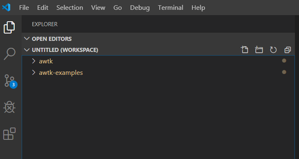299x159 pixels.
Task: Open the Edit menu
Action: click(43, 8)
